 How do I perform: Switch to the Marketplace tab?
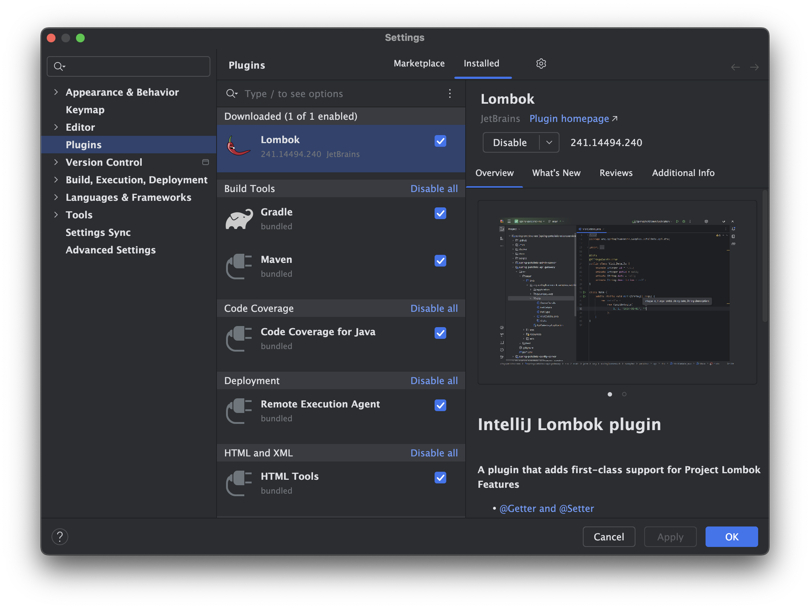pyautogui.click(x=419, y=64)
